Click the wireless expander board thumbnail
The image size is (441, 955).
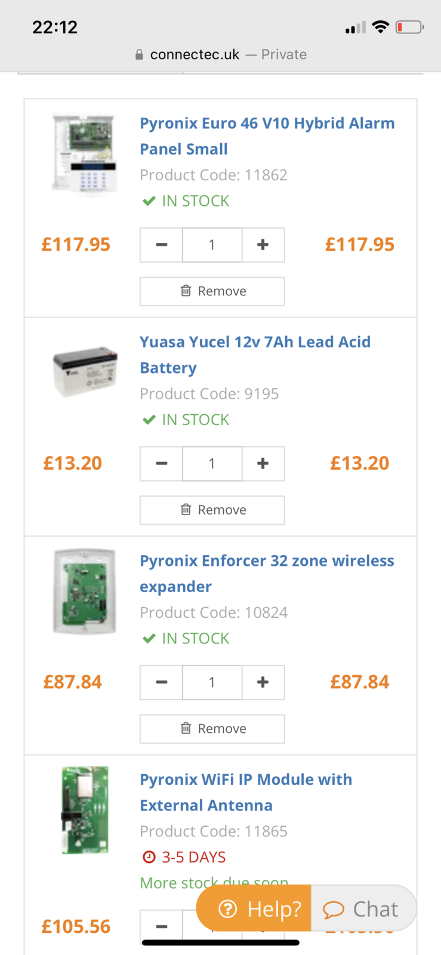(84, 592)
